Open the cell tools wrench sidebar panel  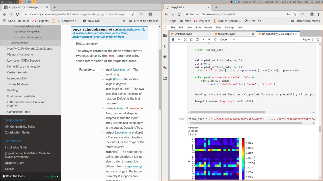[165, 67]
